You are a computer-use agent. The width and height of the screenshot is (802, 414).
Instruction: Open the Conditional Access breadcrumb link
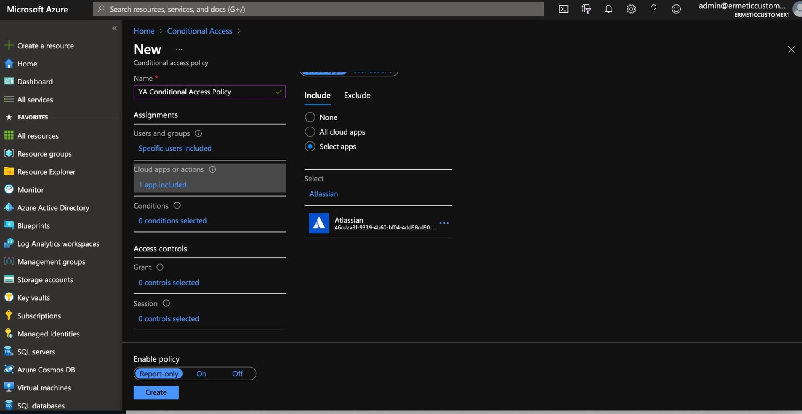(x=199, y=31)
